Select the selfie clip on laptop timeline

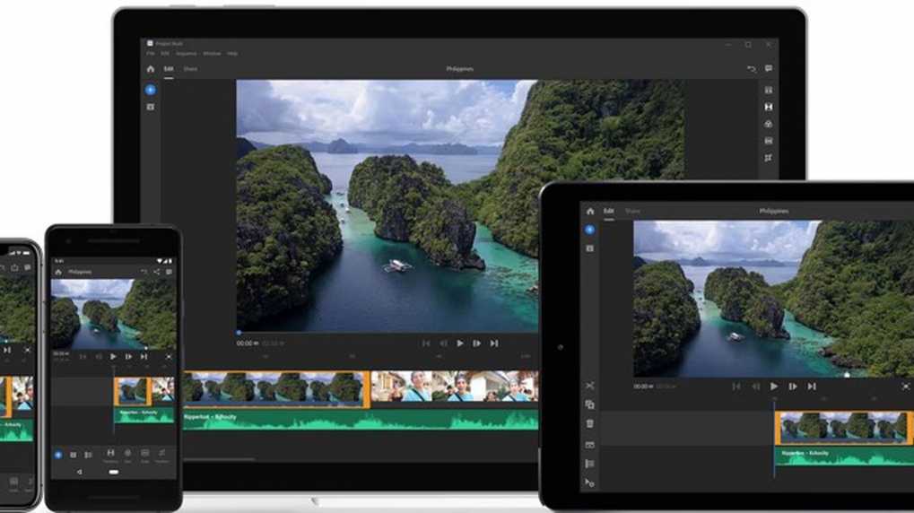tap(455, 387)
